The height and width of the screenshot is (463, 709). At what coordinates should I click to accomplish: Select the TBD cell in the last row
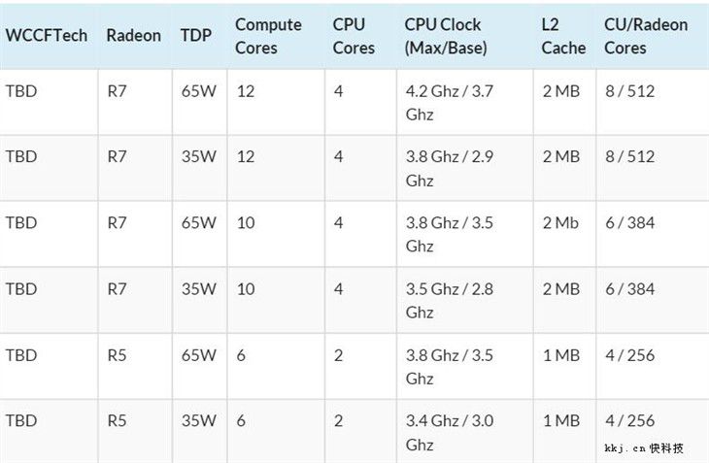coord(21,420)
